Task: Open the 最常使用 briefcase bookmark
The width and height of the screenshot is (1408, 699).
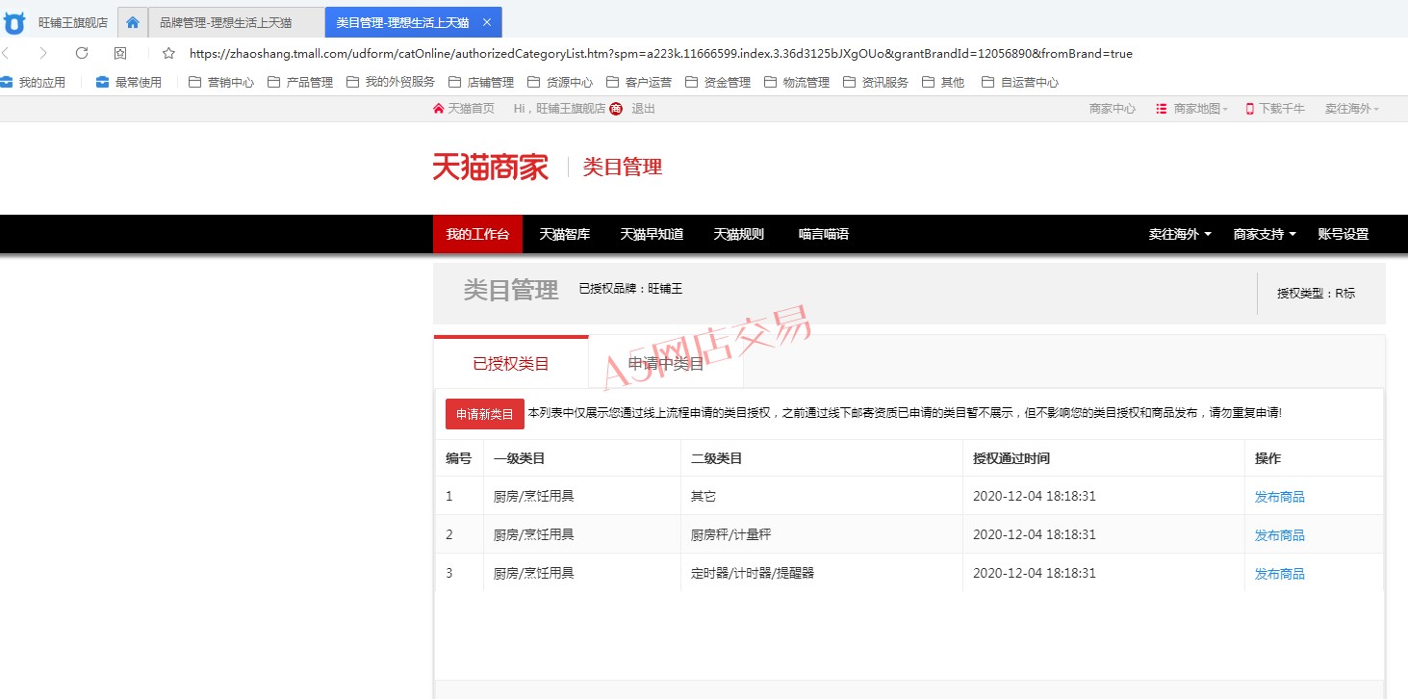Action: pyautogui.click(x=129, y=83)
